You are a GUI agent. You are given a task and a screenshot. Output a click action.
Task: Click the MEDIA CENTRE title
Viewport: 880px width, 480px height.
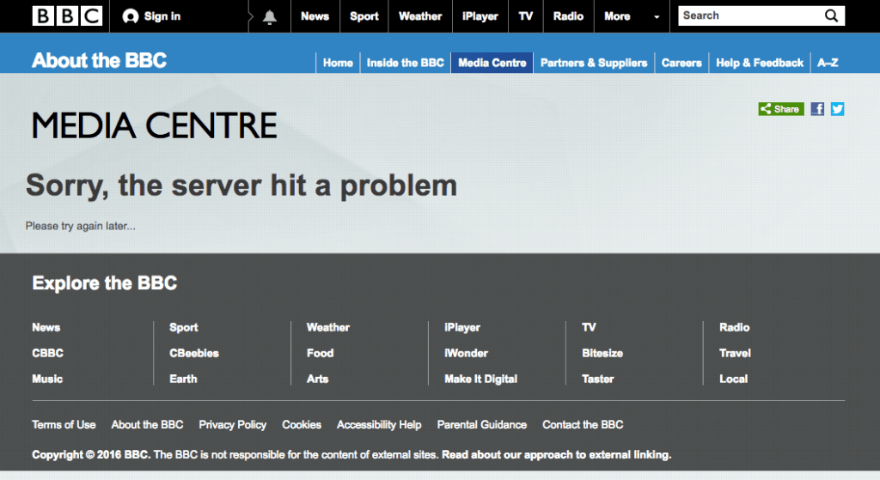155,125
